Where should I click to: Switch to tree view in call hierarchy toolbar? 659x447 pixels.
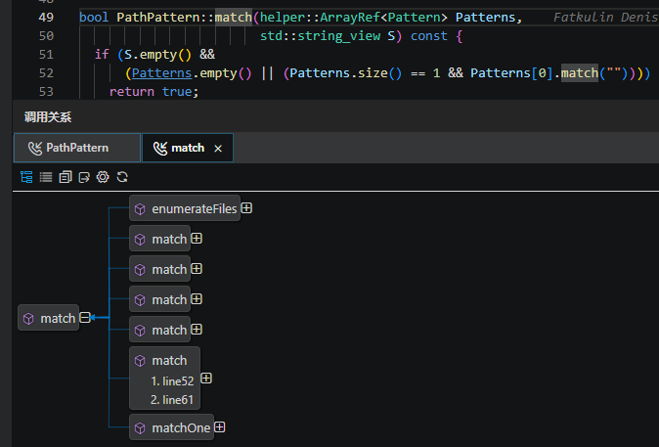click(x=26, y=177)
